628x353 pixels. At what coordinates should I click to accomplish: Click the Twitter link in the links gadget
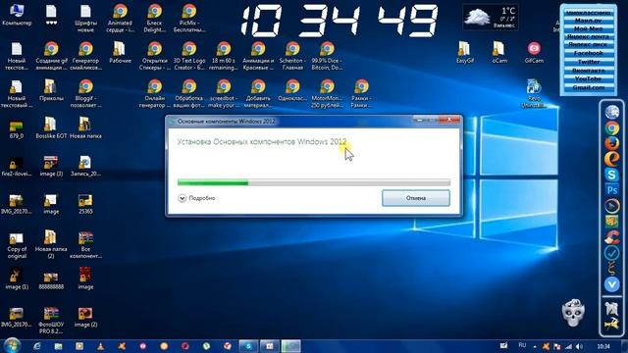[589, 62]
